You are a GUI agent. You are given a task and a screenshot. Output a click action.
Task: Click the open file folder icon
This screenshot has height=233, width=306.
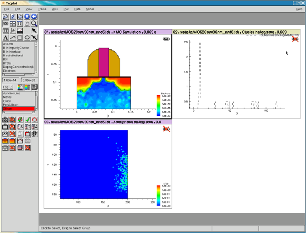coord(6,16)
